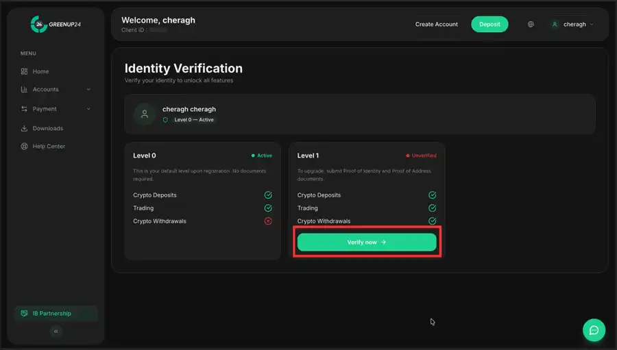This screenshot has width=617, height=350.
Task: Click the Downloads tray icon
Action: (x=24, y=128)
